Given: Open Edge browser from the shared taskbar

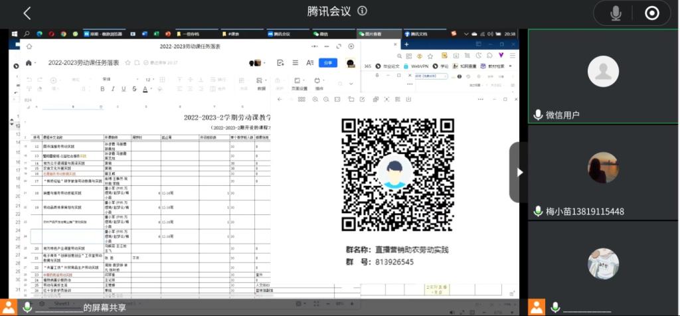Looking at the screenshot, I should pyautogui.click(x=39, y=34).
